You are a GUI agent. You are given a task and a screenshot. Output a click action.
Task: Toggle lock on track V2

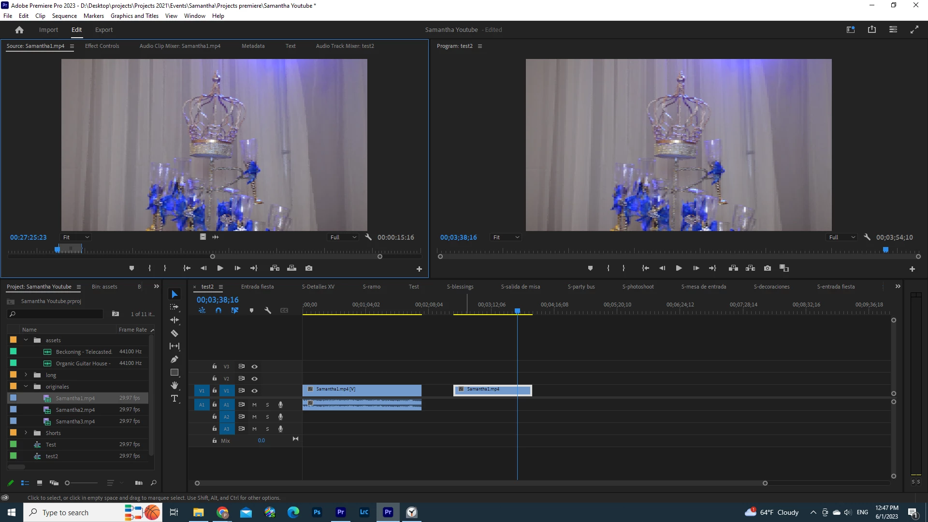click(x=215, y=378)
